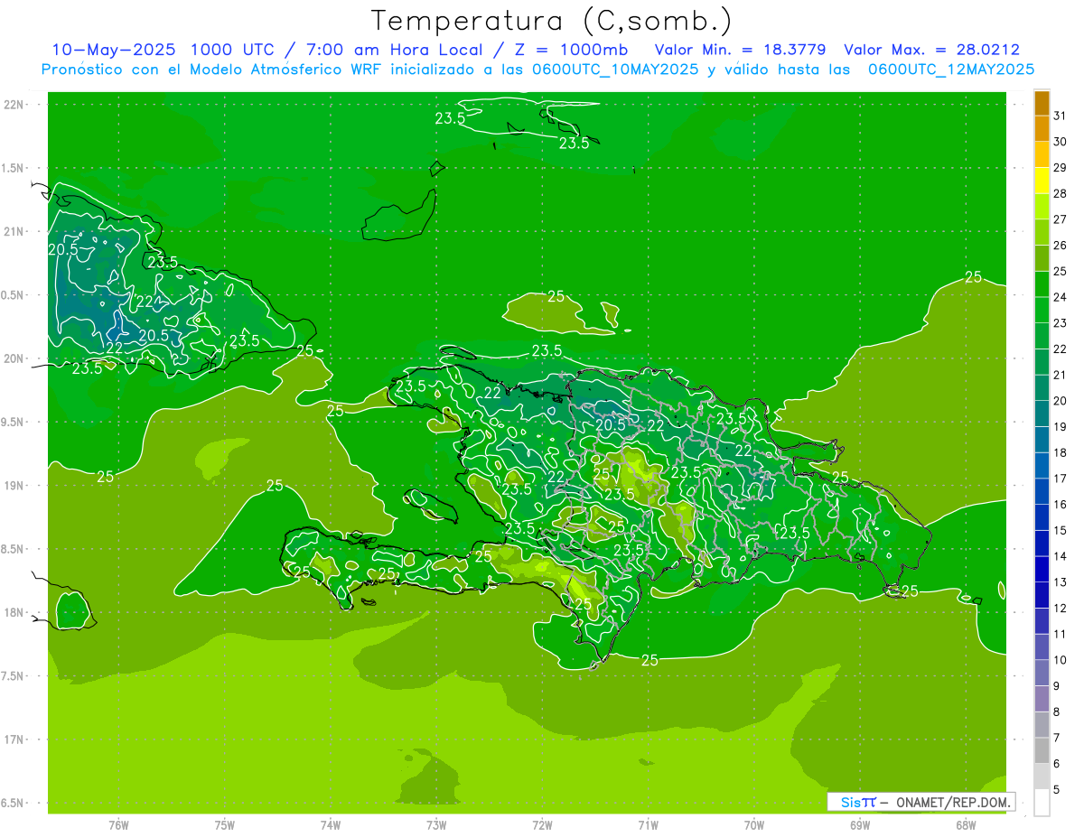Viewport: 1084px width, 837px height.
Task: Click the '69W' longitude label
Action: pyautogui.click(x=860, y=824)
